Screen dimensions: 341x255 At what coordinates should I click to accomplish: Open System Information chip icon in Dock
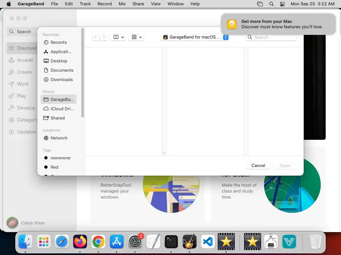[x=271, y=242]
